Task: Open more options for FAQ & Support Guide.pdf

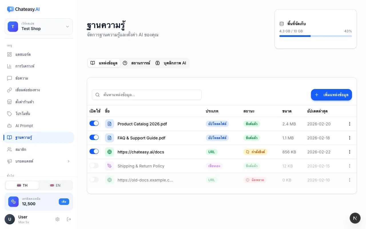Action: click(x=350, y=138)
